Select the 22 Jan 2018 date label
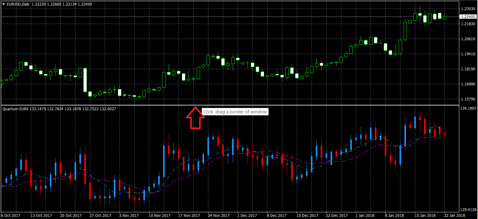Viewport: 478px width, 219px height. (x=454, y=216)
